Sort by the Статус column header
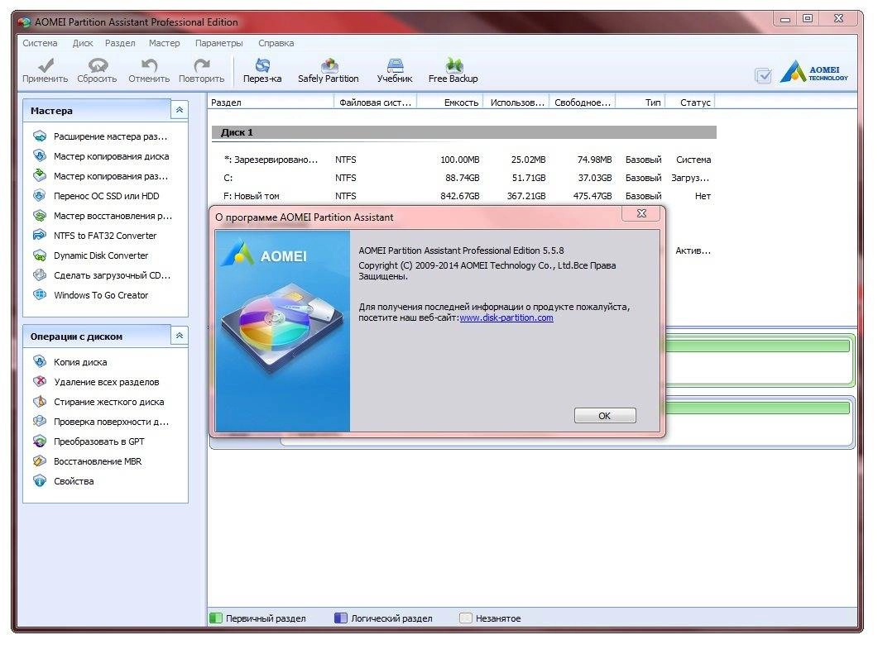This screenshot has height=649, width=878. coord(690,103)
